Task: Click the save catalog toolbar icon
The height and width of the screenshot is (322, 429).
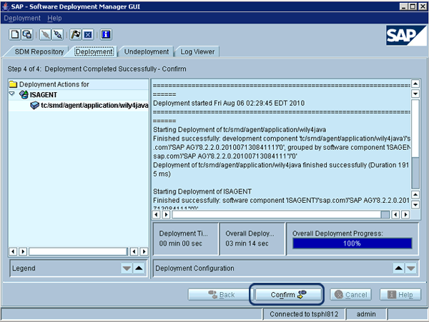Action: pos(27,35)
